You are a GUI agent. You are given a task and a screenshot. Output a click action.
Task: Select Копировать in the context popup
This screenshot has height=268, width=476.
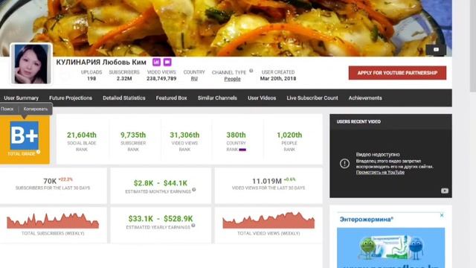(36, 109)
